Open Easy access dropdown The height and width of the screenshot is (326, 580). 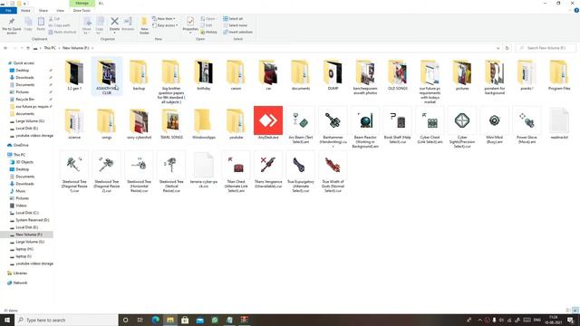(x=165, y=25)
